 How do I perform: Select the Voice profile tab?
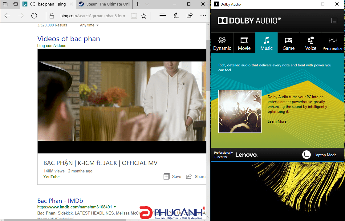311,43
